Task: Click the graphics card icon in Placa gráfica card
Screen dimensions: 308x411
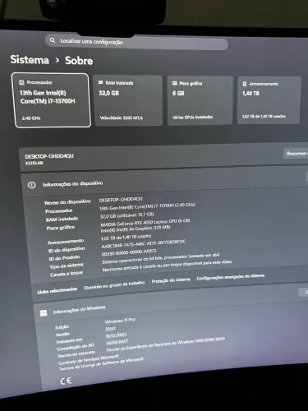Action: pyautogui.click(x=175, y=83)
